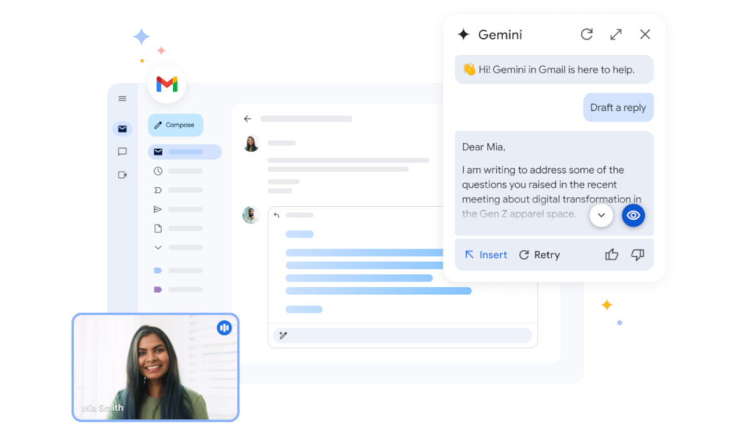752x423 pixels.
Task: Click the purple label color swatch
Action: pyautogui.click(x=159, y=290)
